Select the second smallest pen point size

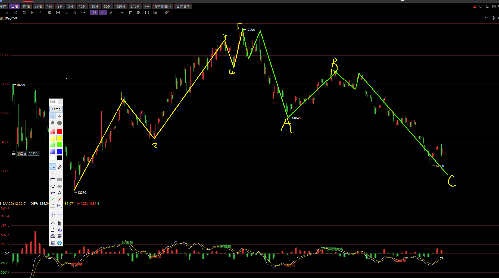coord(60,116)
